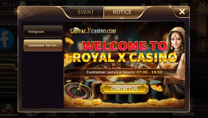Select the NOTICE tab

click(122, 12)
